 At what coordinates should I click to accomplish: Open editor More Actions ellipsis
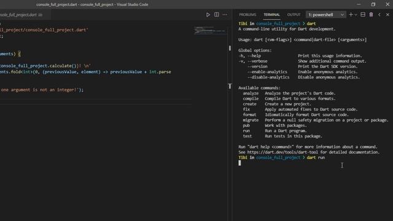225,15
